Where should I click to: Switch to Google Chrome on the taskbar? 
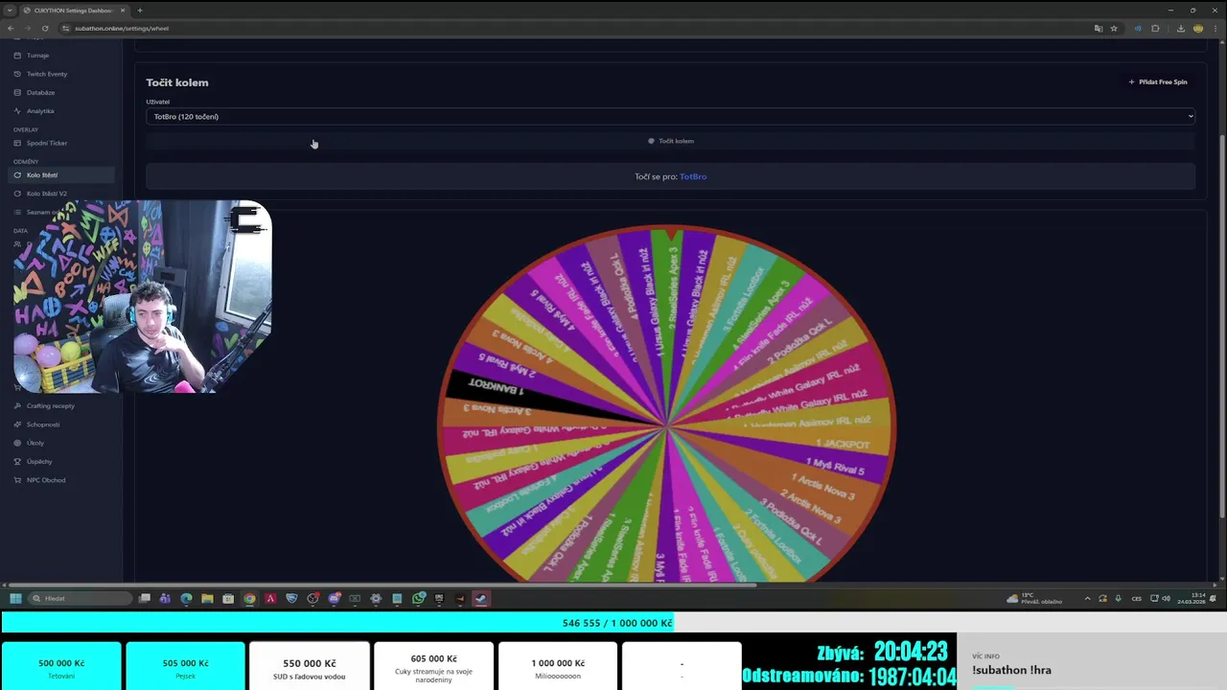tap(249, 598)
